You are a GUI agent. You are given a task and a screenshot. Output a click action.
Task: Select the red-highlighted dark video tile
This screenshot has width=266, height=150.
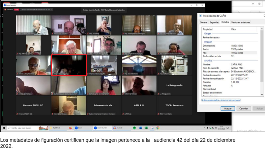coord(69,65)
